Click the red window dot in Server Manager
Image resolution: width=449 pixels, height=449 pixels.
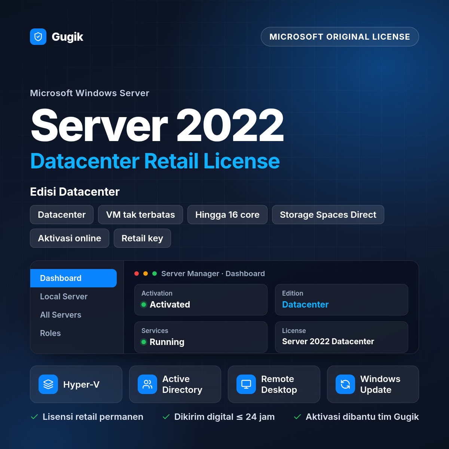point(137,274)
